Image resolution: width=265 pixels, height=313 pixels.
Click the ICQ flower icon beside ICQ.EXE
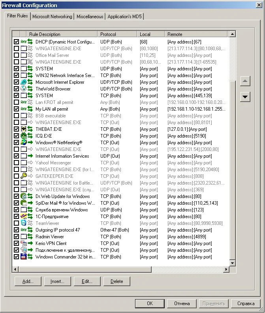(24, 136)
